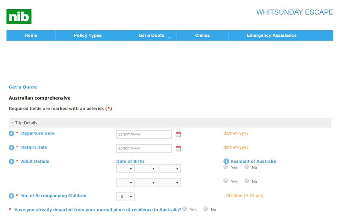Open the Claims navigation item
This screenshot has height=217, width=340.
click(202, 36)
